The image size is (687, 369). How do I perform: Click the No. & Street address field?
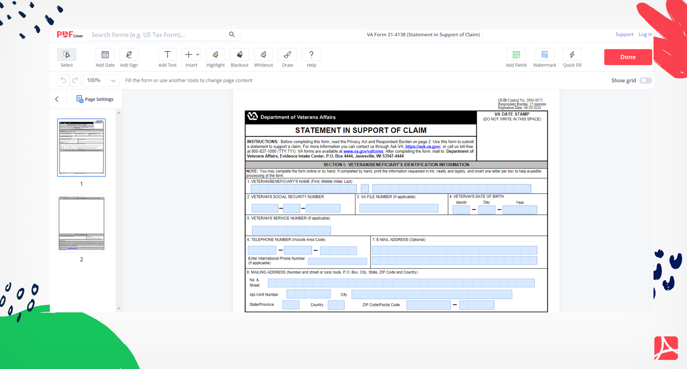pyautogui.click(x=401, y=283)
